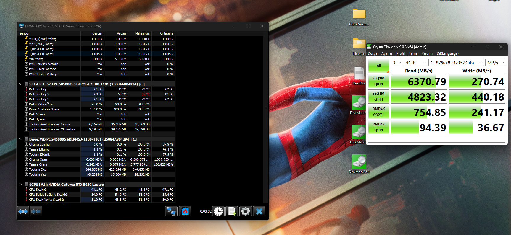Select the Disk Sıcaklığı 2 sensor row
The width and height of the screenshot is (511, 235).
[96, 94]
